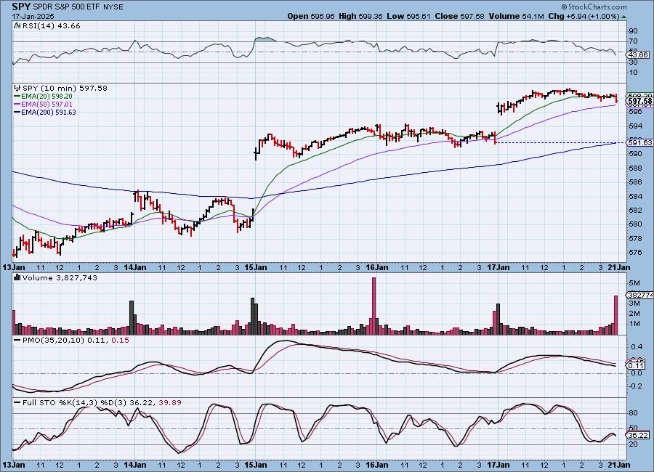
Task: Click the High 599.36 value
Action: [x=360, y=16]
